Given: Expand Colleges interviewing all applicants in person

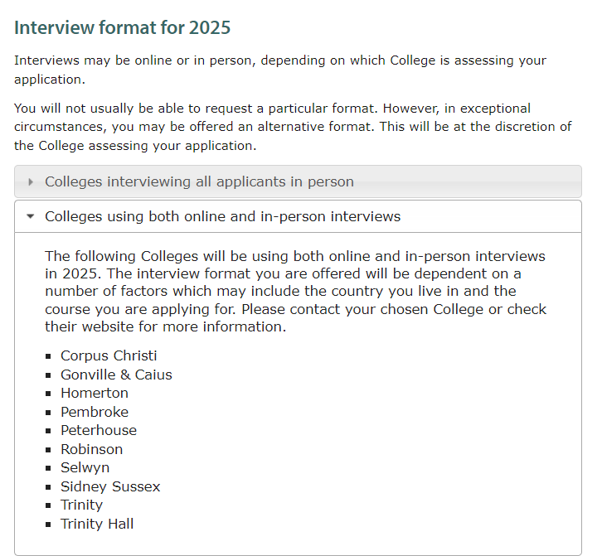Looking at the screenshot, I should tap(199, 182).
